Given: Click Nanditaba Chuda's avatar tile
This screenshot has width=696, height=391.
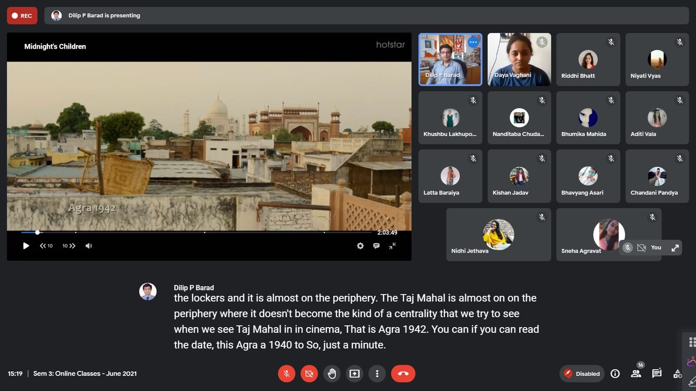Looking at the screenshot, I should click(519, 118).
